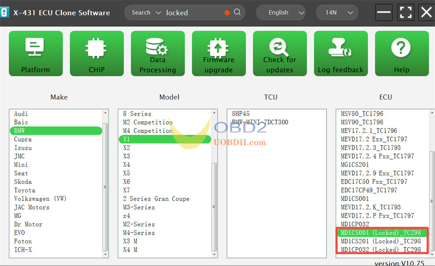
Task: Select MD1CS201 (Locked)_TC298 ECU
Action: (381, 241)
